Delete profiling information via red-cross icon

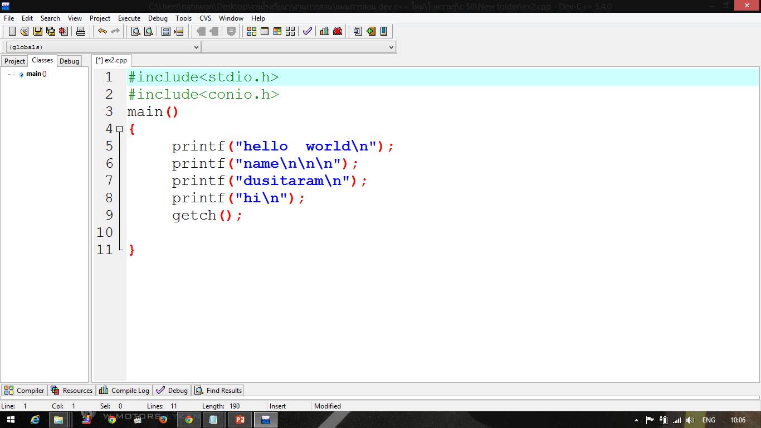point(338,31)
